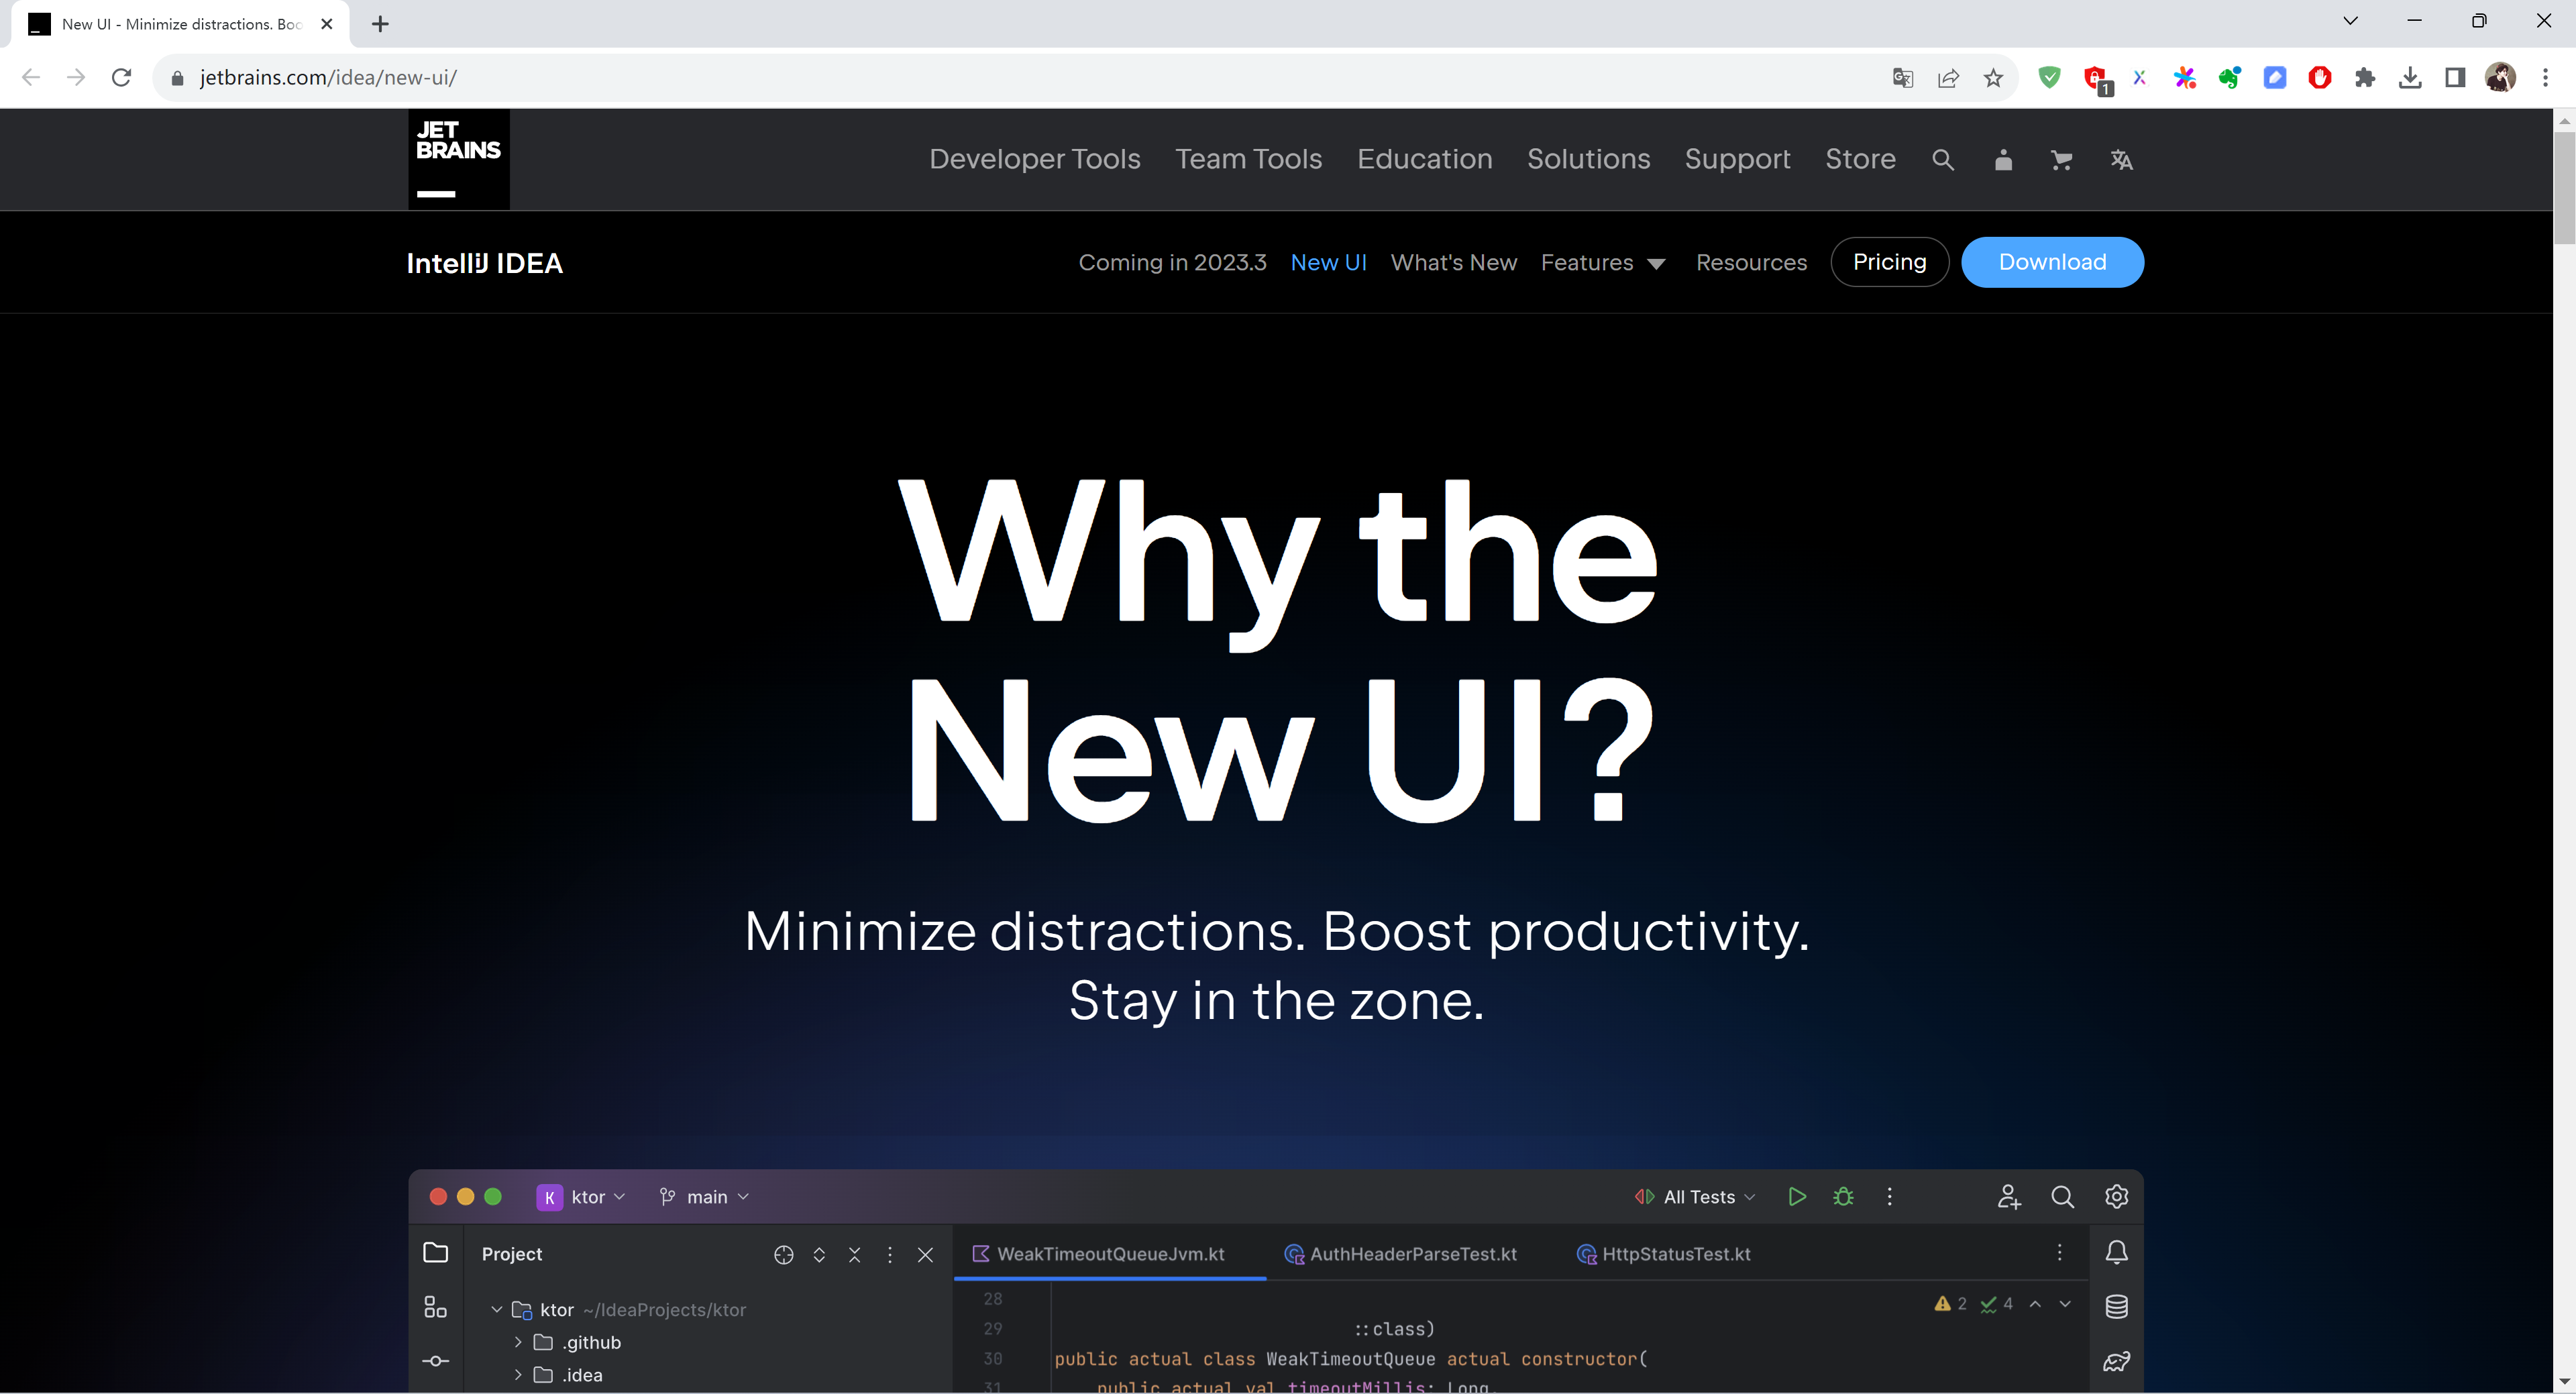Image resolution: width=2576 pixels, height=1394 pixels.
Task: Select the HttpStatusTest.kt editor tab
Action: (1663, 1254)
